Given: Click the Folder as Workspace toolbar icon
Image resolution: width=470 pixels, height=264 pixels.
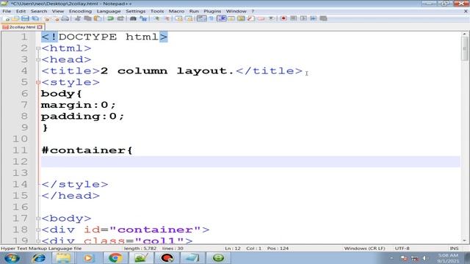Looking at the screenshot, I should (261, 18).
